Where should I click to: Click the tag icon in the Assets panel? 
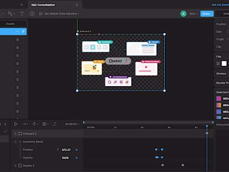tap(23, 32)
